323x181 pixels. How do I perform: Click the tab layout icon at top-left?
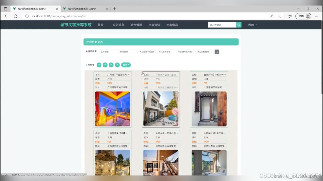click(5, 9)
